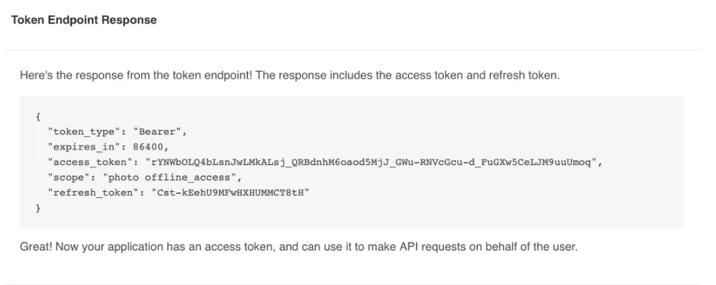The height and width of the screenshot is (285, 716).
Task: Click the expires_in number 86400
Action: click(148, 147)
